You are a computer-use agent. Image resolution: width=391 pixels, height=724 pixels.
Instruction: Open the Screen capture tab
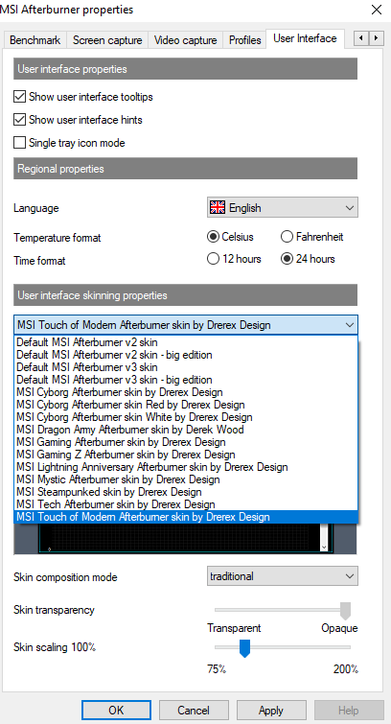[107, 40]
